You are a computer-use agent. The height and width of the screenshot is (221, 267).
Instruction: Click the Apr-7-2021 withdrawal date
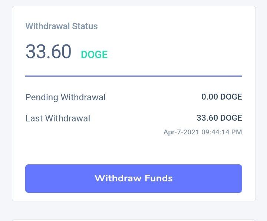181,132
